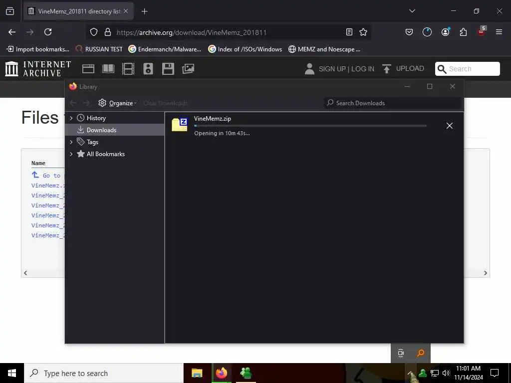Open the downloads progress toolbar icon
The image size is (511, 383).
point(427,32)
